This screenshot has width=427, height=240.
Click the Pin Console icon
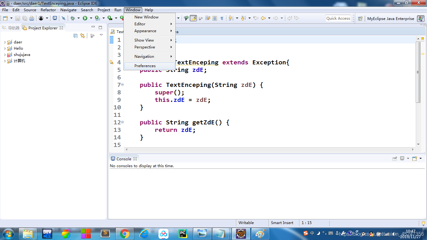point(395,158)
